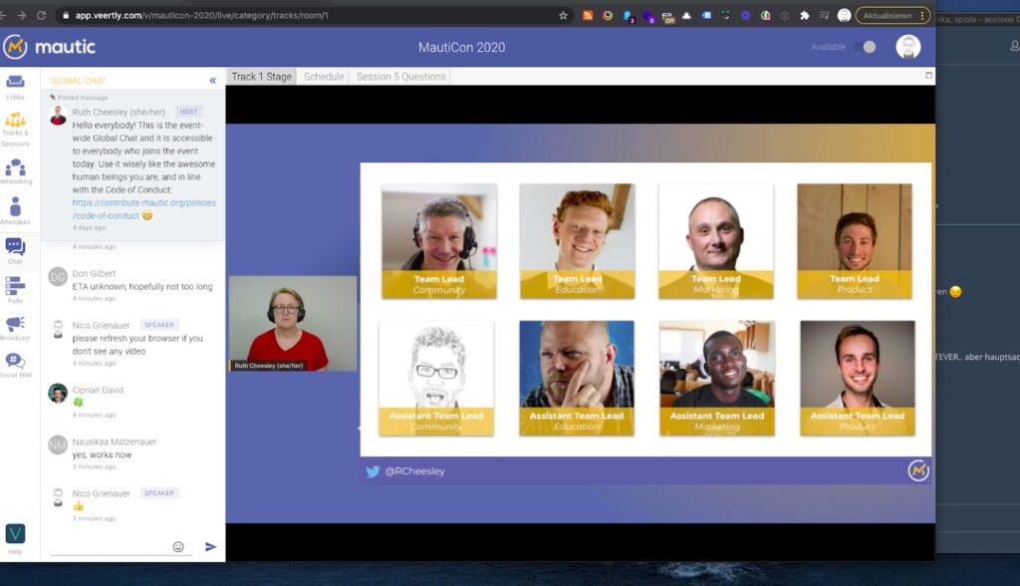The image size is (1020, 586).
Task: Open the Chat panel icon
Action: point(15,251)
